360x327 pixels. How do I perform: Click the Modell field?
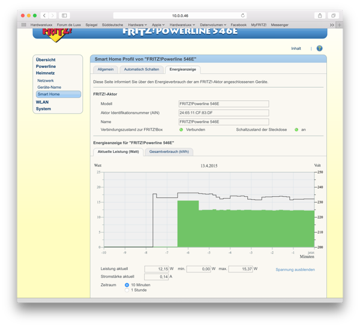pyautogui.click(x=224, y=104)
